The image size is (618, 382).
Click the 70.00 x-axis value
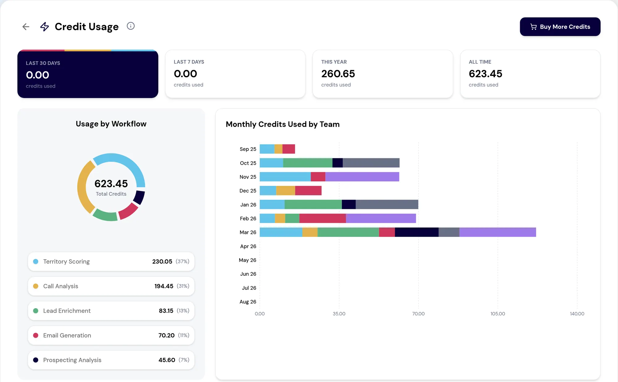[418, 314]
